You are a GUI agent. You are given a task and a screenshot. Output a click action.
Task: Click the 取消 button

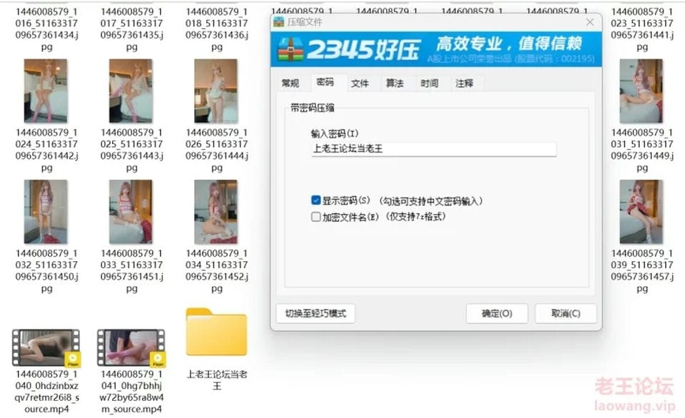click(x=565, y=314)
